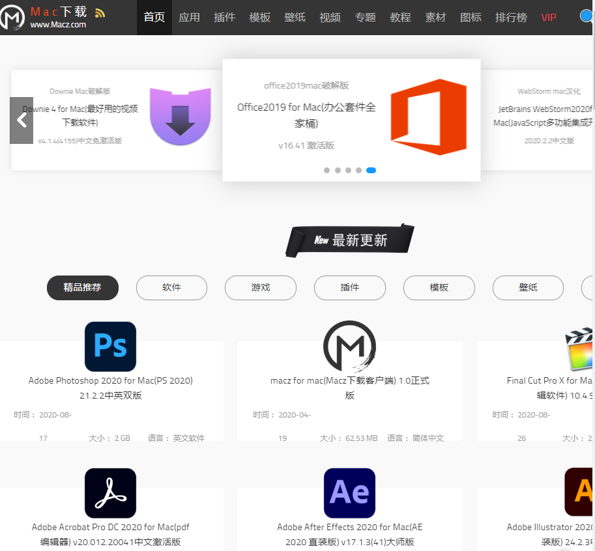Select the 模板 filter pill below banner
595x551 pixels.
(x=439, y=287)
